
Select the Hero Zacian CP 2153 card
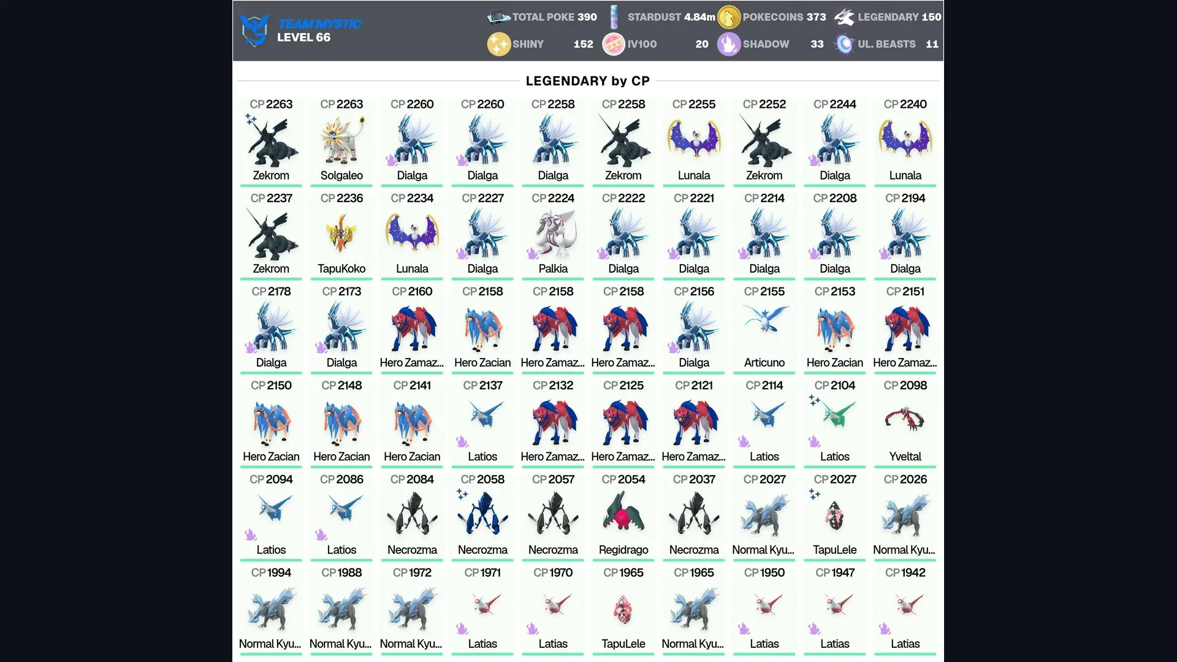[835, 329]
